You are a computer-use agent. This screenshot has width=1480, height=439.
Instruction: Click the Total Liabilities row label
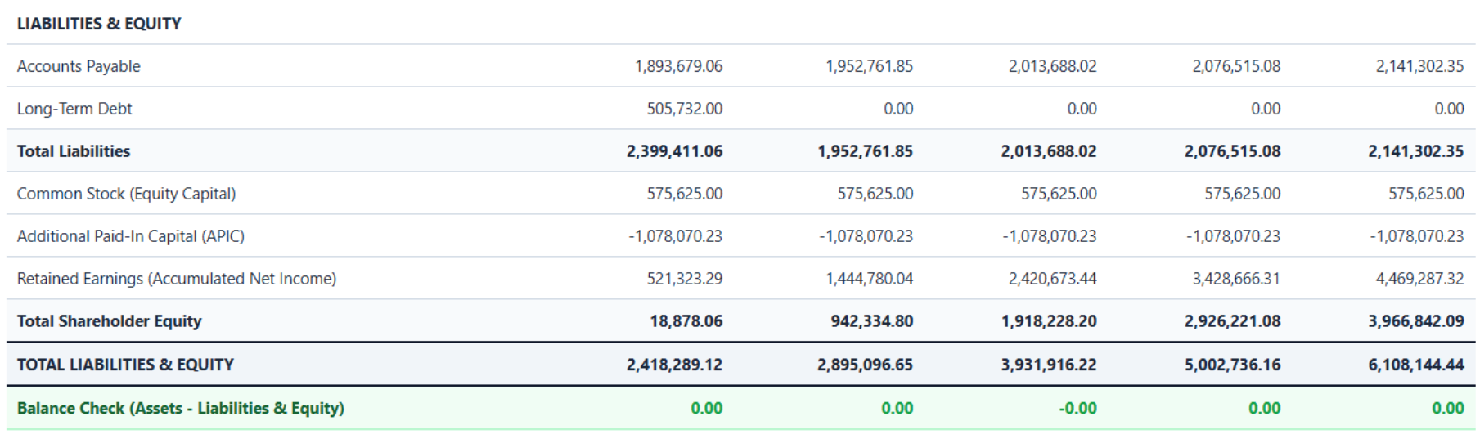click(x=74, y=151)
